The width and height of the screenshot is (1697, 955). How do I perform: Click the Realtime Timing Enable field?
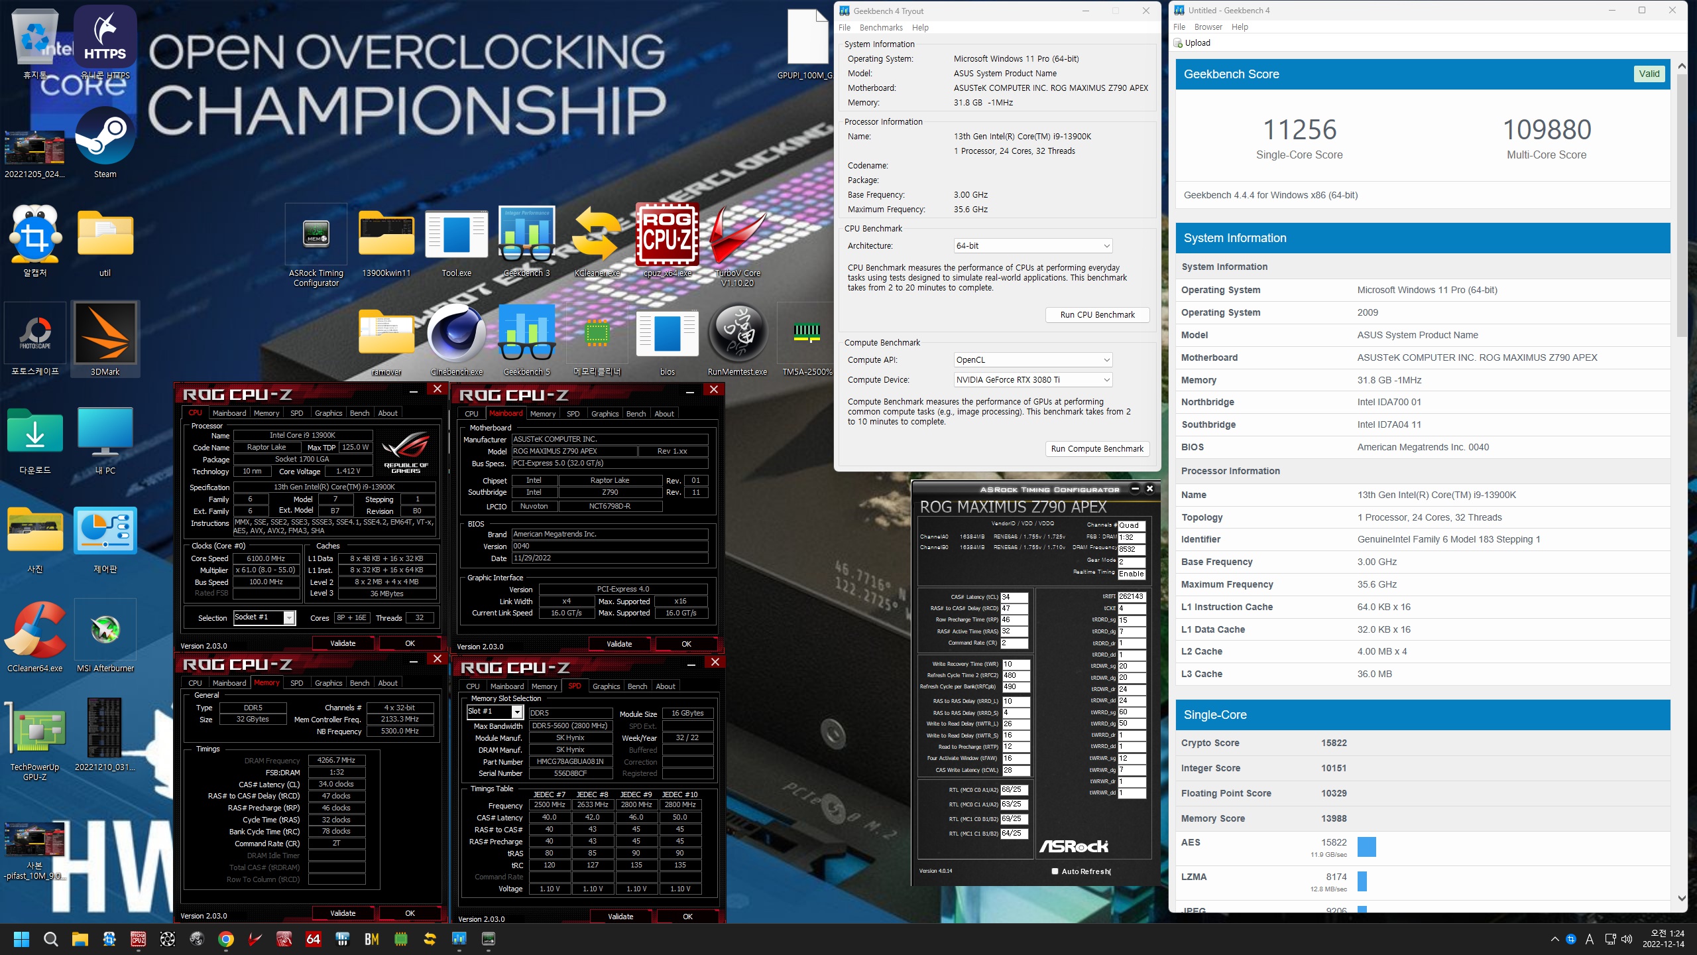1132,574
